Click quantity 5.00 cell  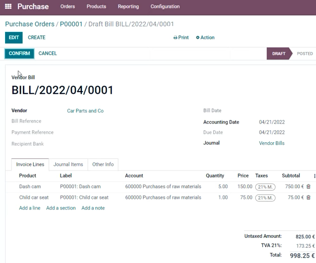[x=223, y=186]
